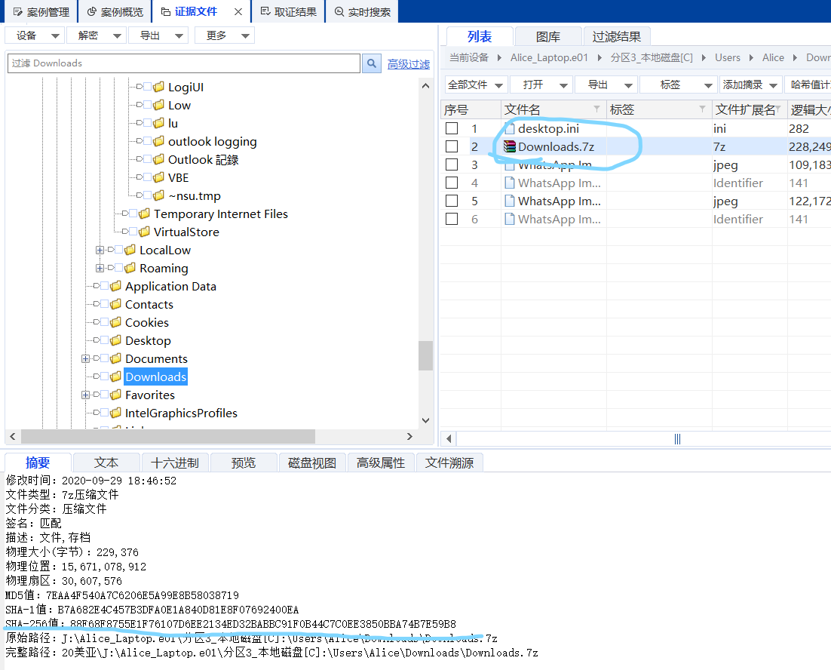Open the 文件溯源 tab

449,463
